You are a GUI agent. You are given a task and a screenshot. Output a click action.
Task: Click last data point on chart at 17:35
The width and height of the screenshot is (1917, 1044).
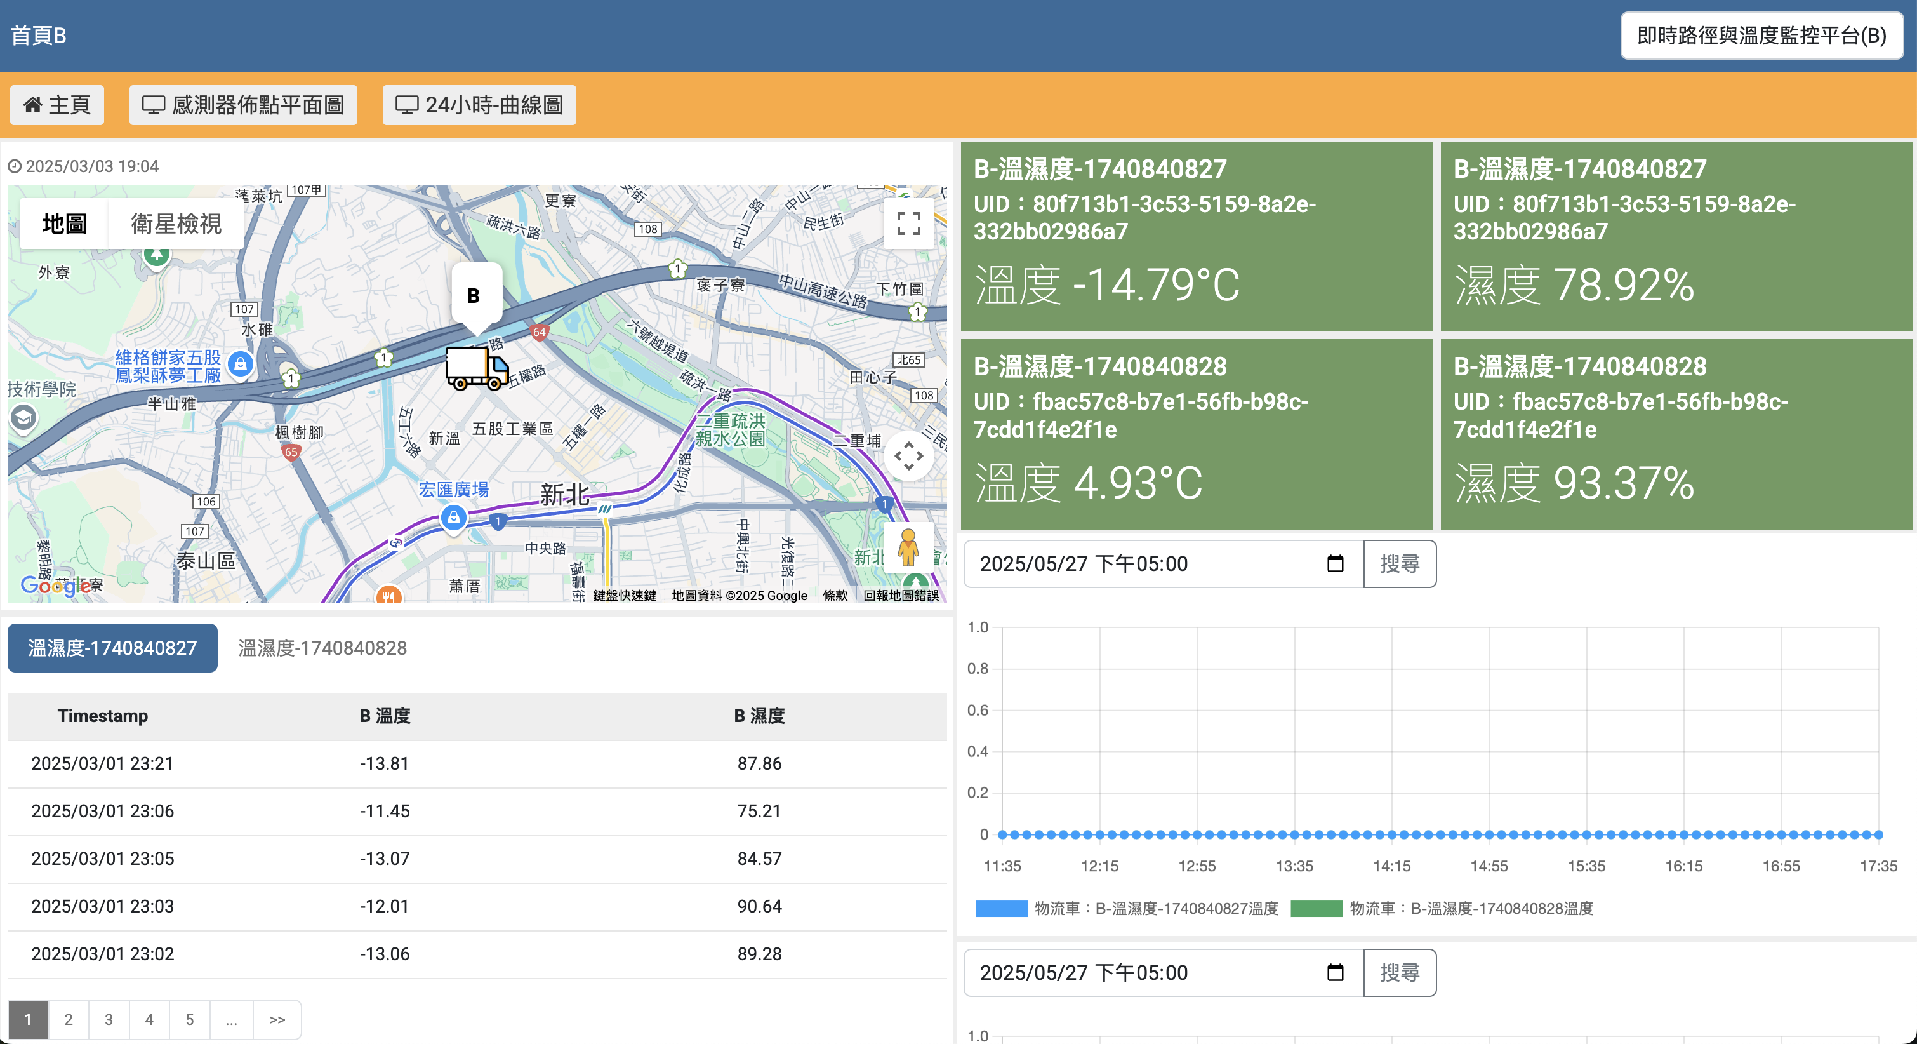[x=1878, y=834]
